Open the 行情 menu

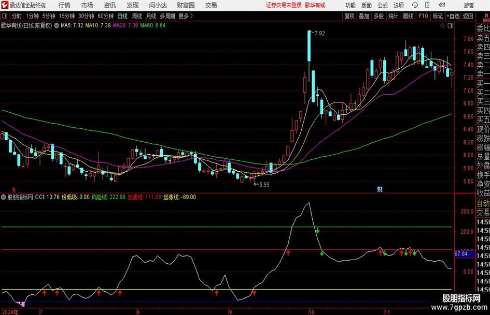64,5
